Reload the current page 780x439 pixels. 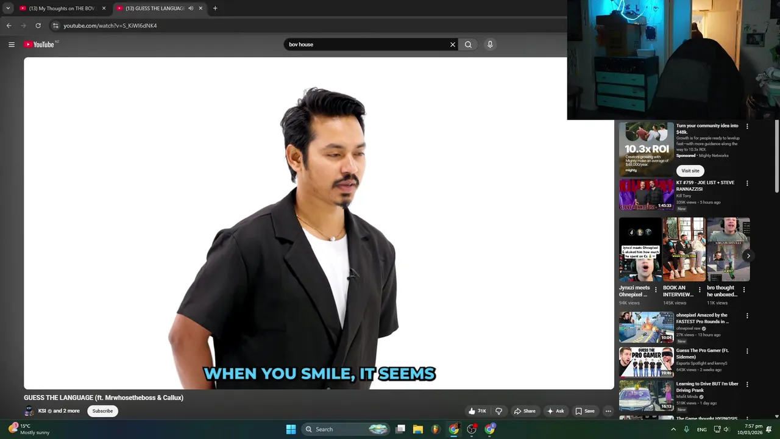[38, 26]
